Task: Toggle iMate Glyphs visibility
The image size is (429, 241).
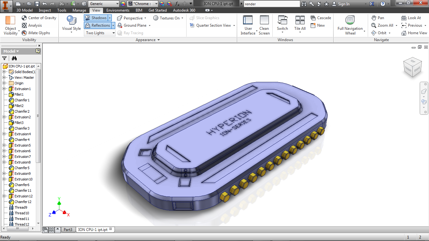Action: [x=36, y=33]
